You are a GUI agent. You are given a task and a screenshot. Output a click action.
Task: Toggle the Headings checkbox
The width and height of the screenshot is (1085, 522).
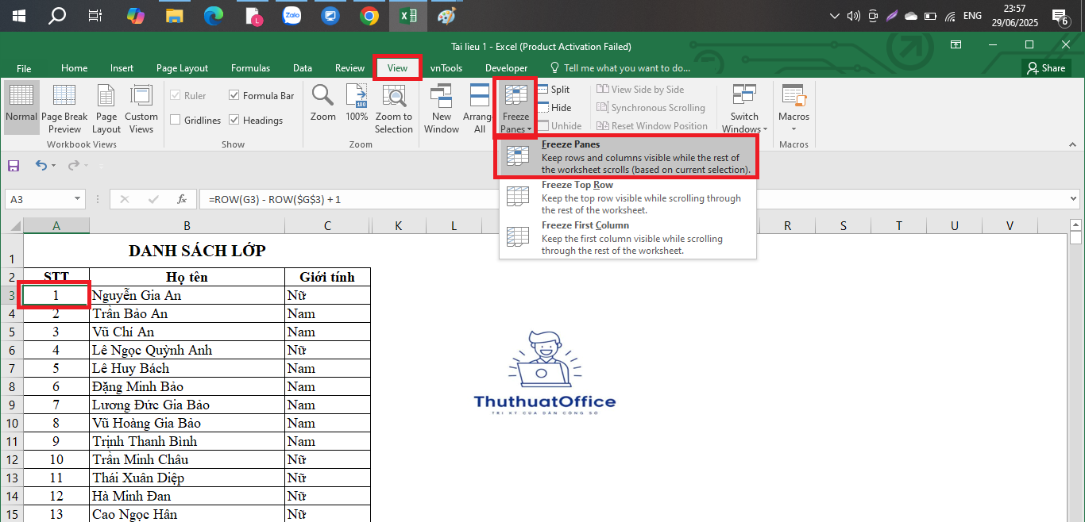[x=256, y=120]
